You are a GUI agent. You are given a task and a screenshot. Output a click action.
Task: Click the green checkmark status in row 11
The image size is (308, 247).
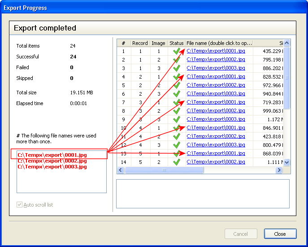[x=177, y=137]
